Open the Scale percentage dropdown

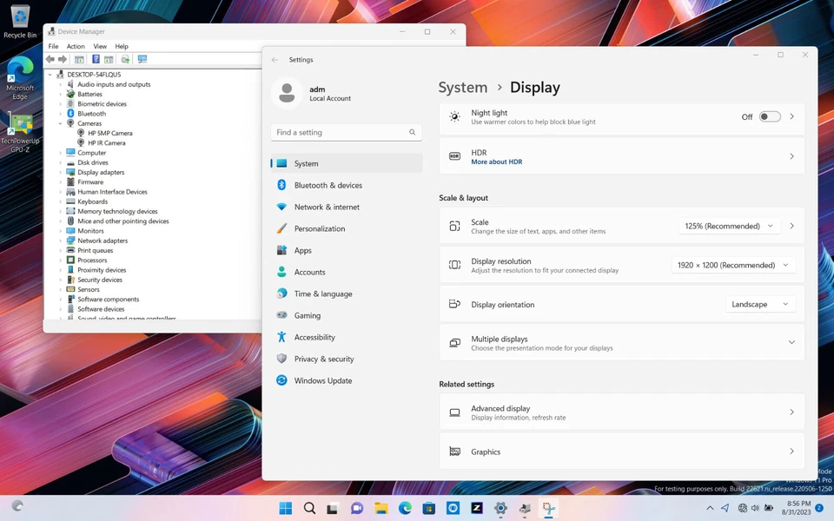pos(728,226)
